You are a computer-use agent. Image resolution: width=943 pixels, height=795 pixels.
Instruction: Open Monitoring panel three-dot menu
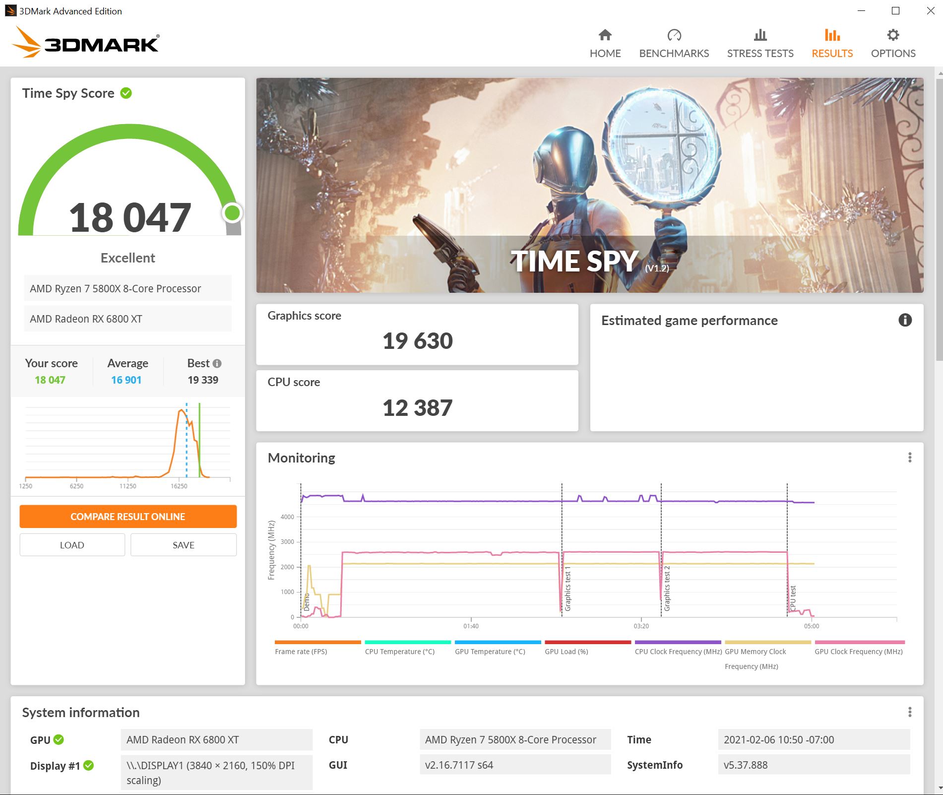click(909, 458)
